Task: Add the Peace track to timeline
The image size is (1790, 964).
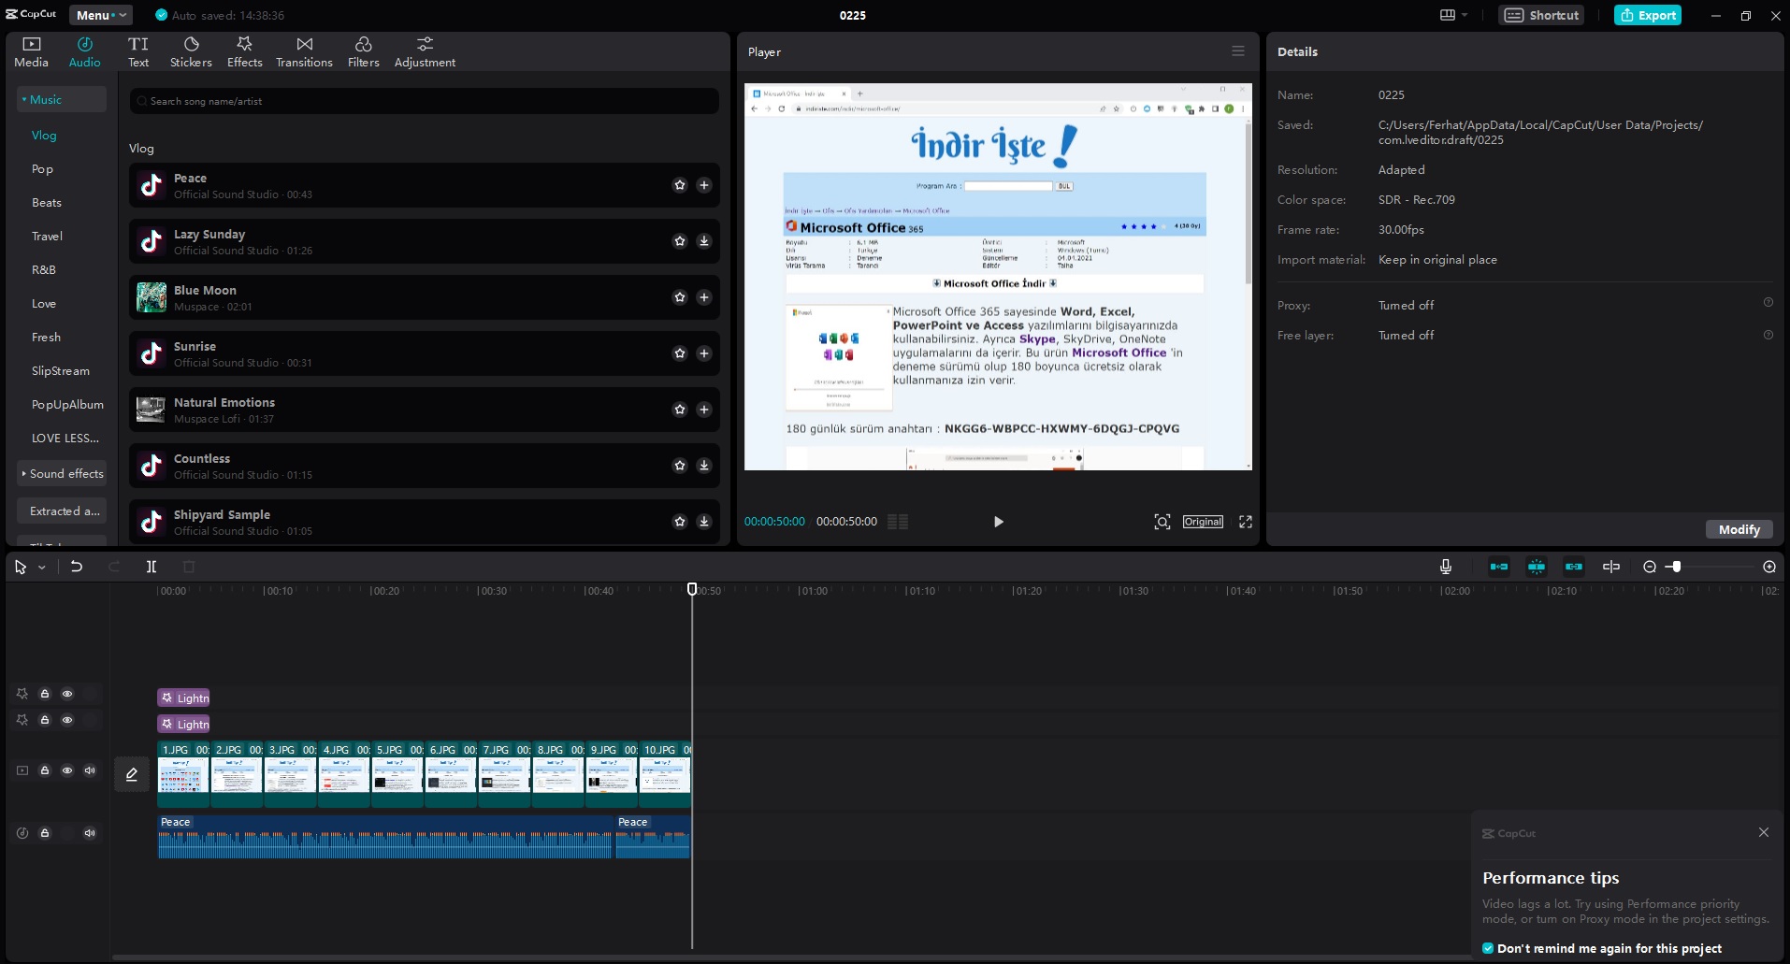Action: [x=704, y=185]
